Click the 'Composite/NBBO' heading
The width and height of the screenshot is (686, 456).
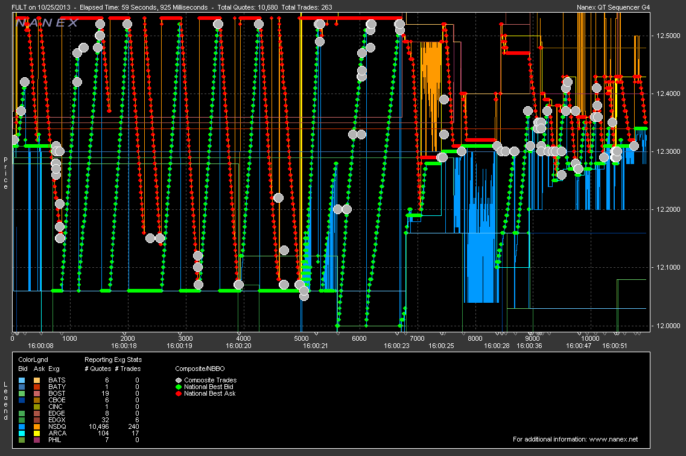(x=200, y=369)
